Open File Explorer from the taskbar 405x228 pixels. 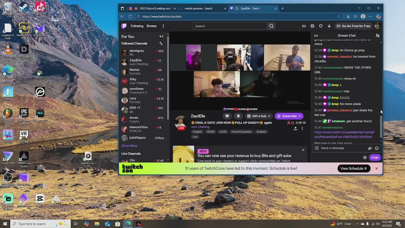pos(97,224)
